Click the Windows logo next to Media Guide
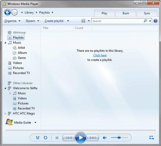161x146 pixels. pos(9,122)
